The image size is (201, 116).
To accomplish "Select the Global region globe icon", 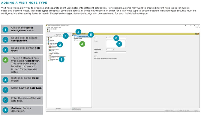I will [x=73, y=35].
